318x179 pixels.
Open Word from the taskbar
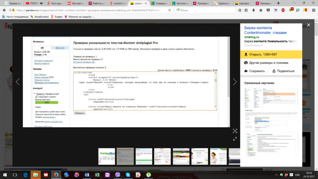point(87,175)
